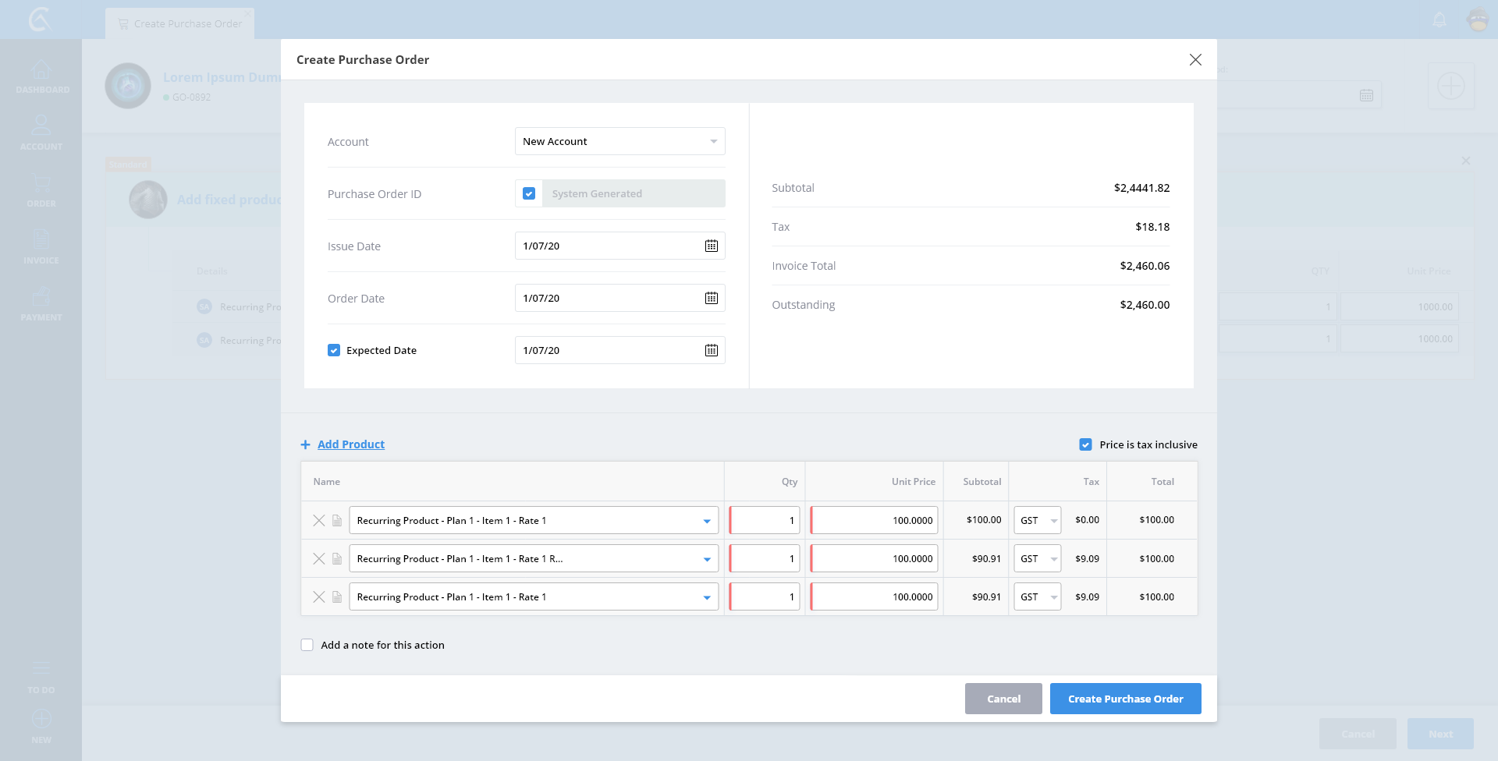Enable Add a note for this action
Image resolution: width=1498 pixels, height=761 pixels.
[307, 645]
